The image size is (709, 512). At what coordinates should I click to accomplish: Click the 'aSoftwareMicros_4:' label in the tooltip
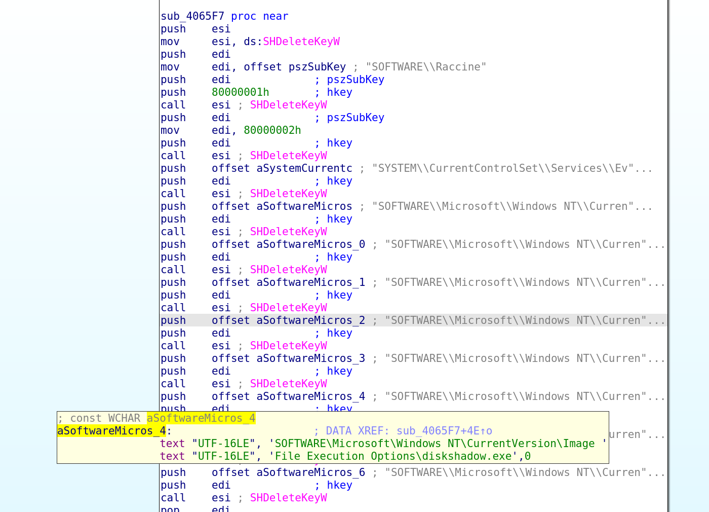[114, 431]
